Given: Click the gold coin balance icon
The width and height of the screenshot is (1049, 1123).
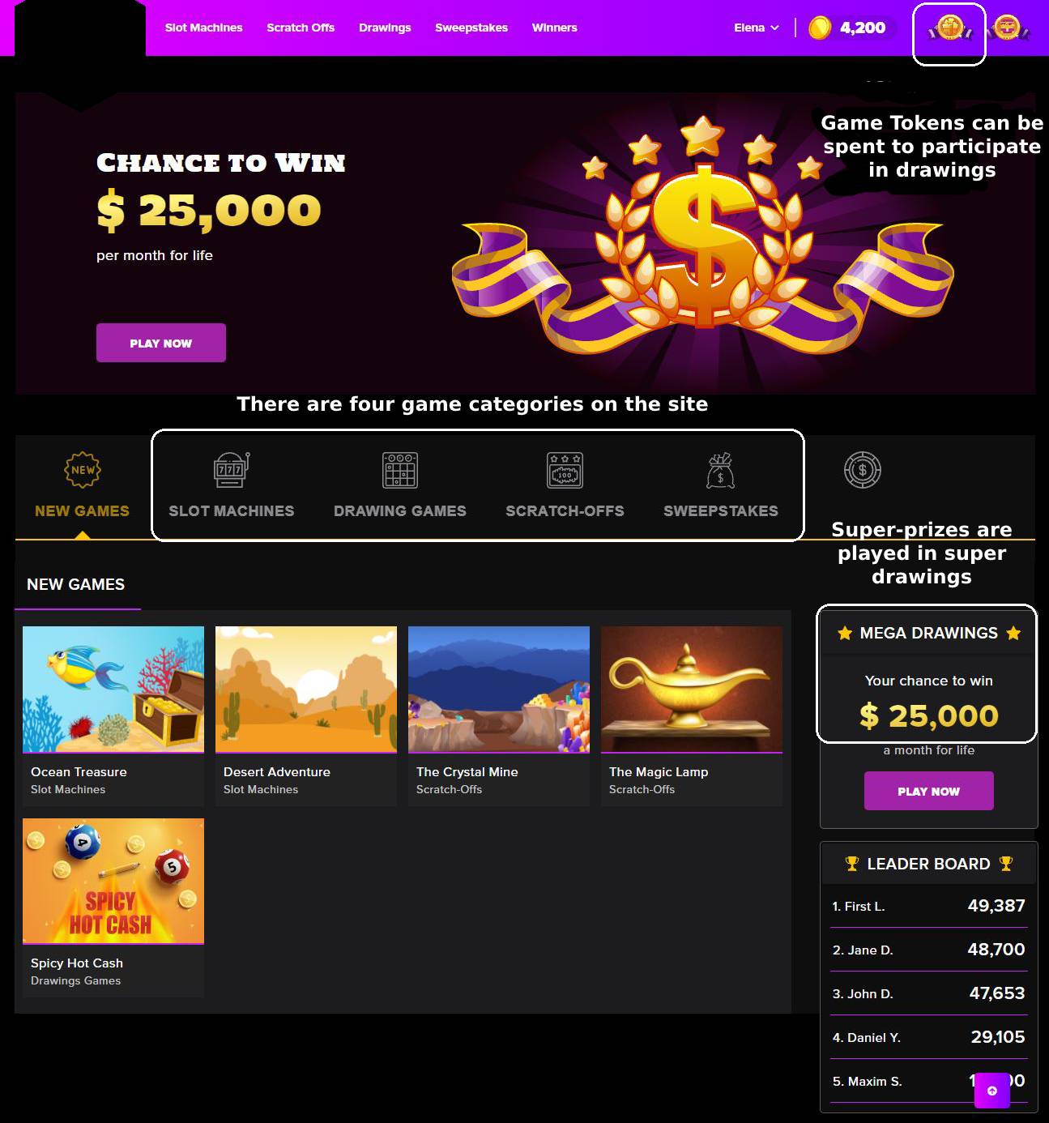Looking at the screenshot, I should [x=820, y=28].
